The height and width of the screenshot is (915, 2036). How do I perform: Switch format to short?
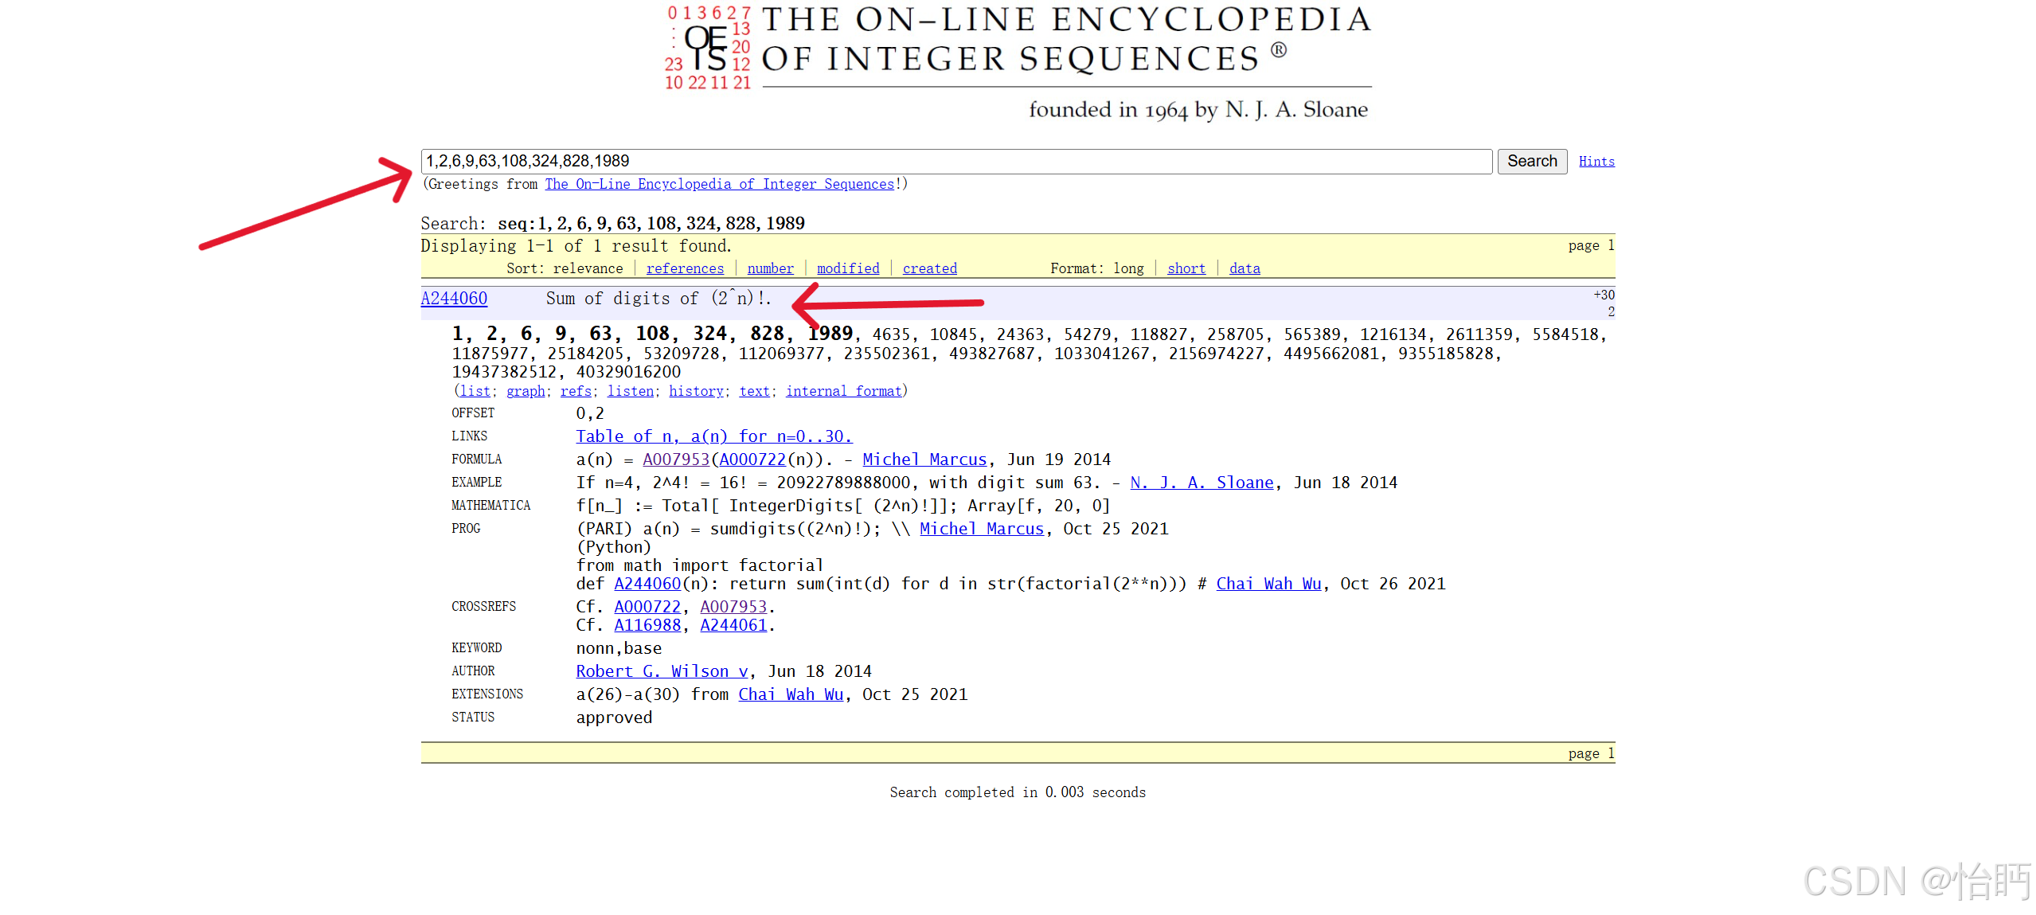click(x=1186, y=268)
